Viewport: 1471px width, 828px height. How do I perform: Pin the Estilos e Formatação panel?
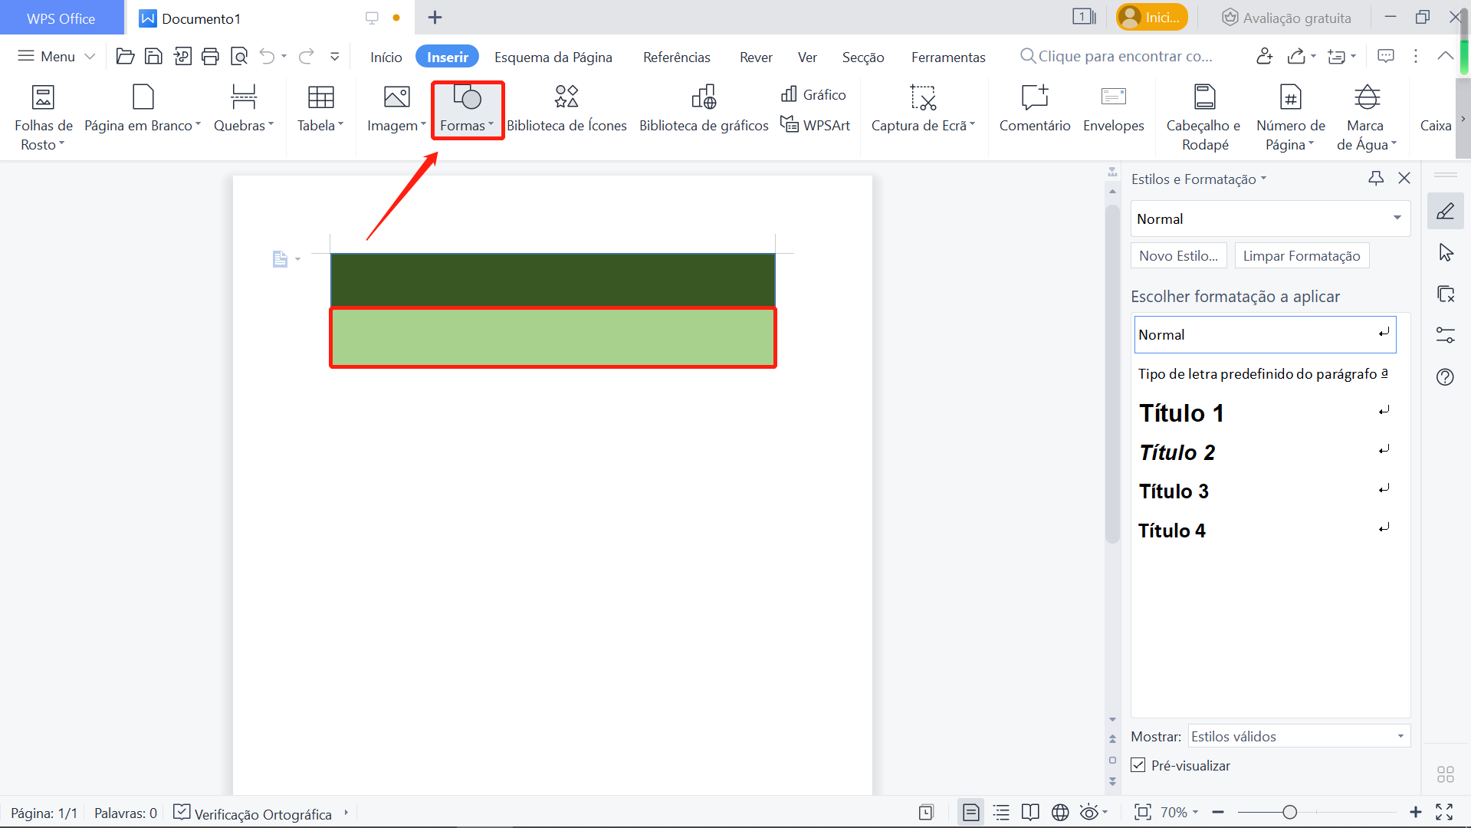(1376, 179)
